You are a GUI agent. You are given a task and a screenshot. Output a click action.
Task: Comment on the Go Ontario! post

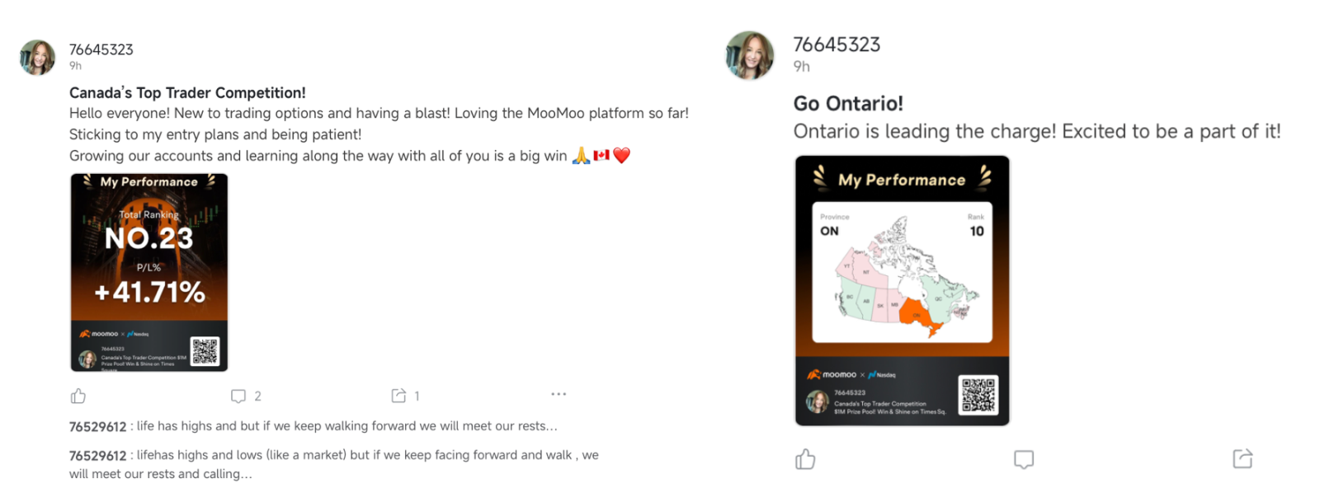pos(1024,459)
